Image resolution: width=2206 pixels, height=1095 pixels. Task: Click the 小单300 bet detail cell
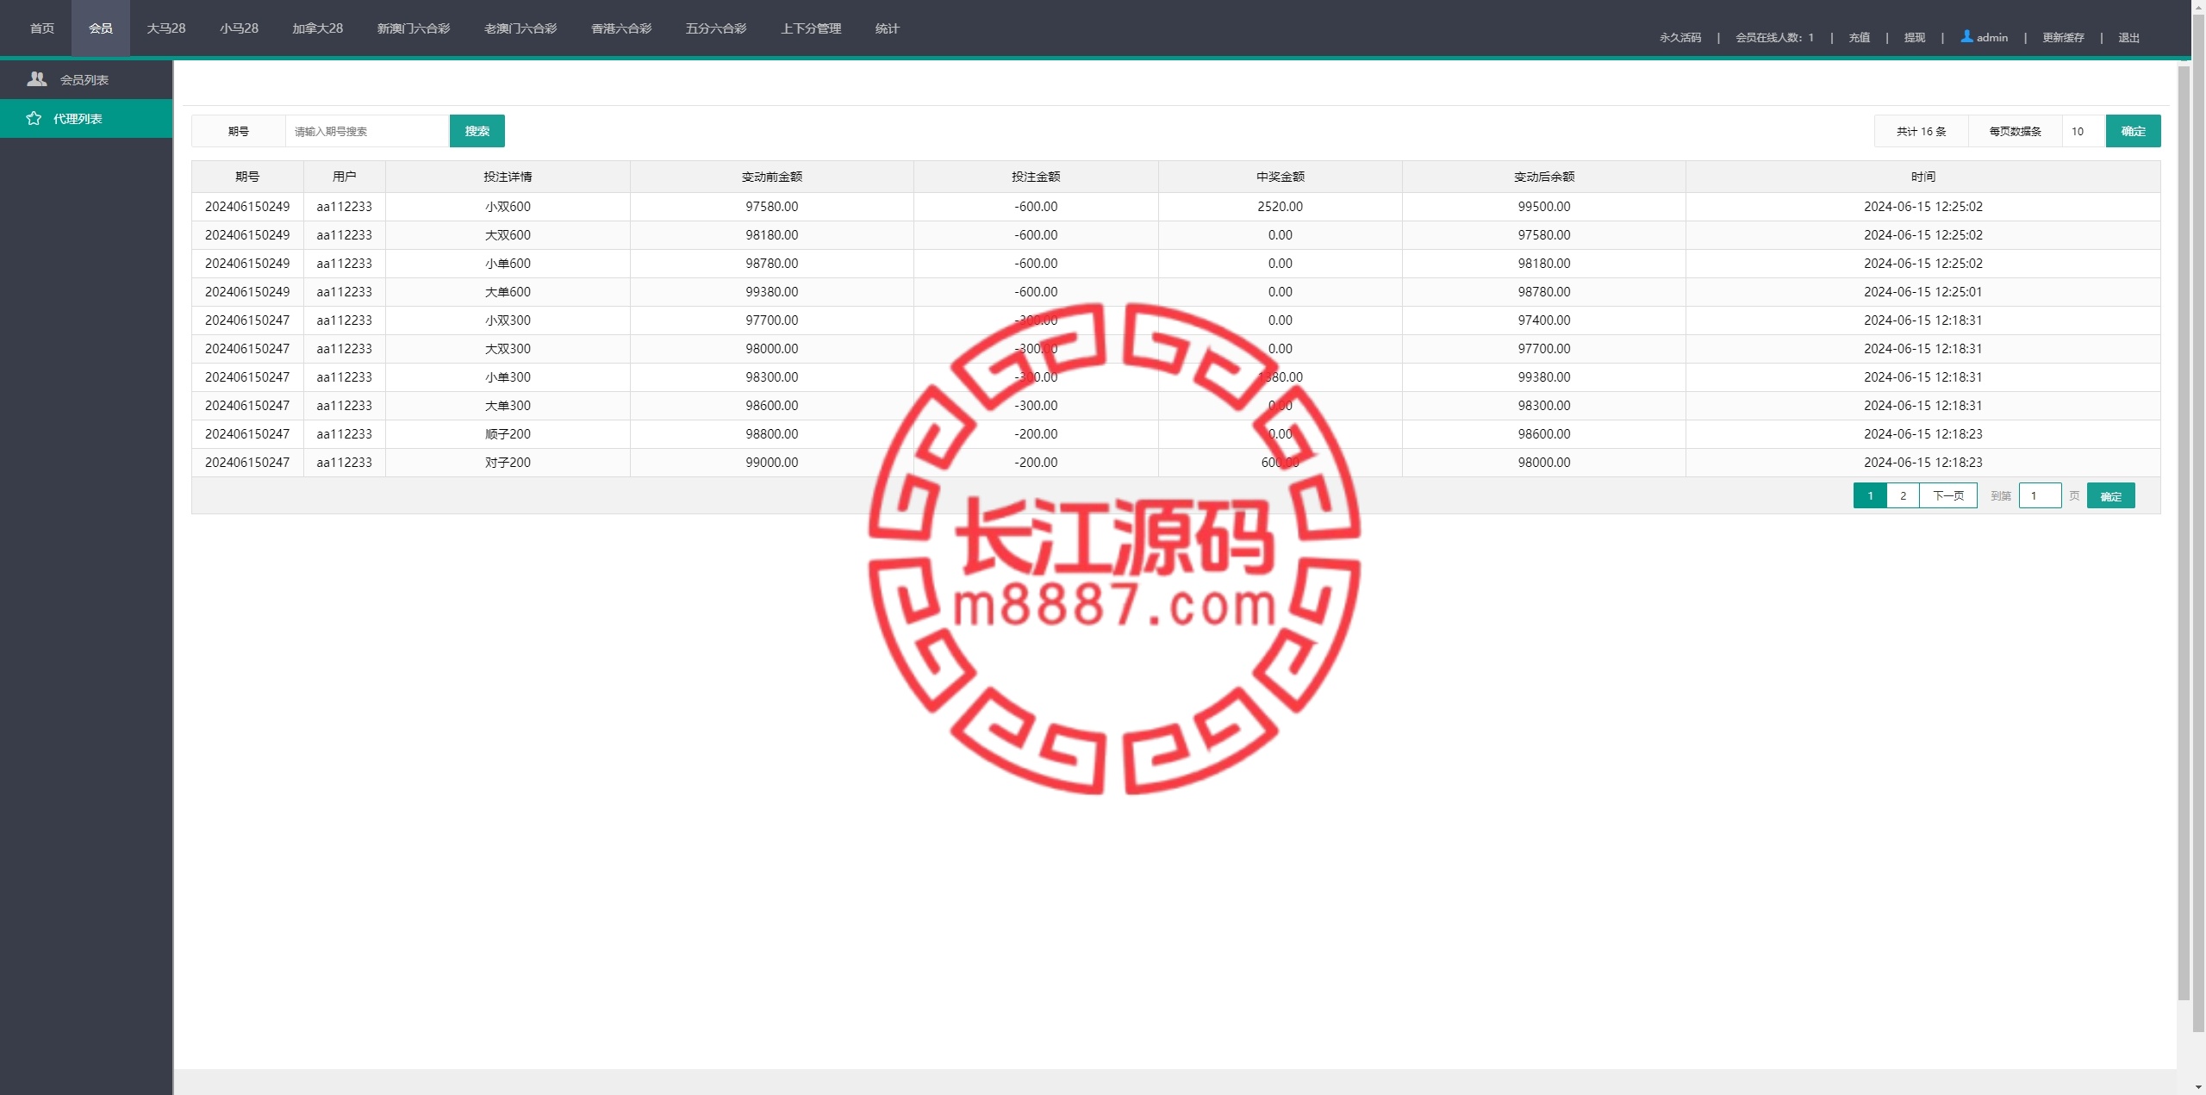click(508, 377)
